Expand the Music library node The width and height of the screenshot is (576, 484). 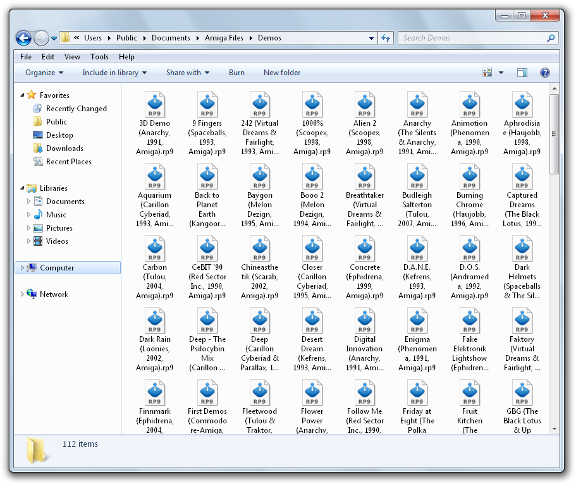tap(28, 214)
